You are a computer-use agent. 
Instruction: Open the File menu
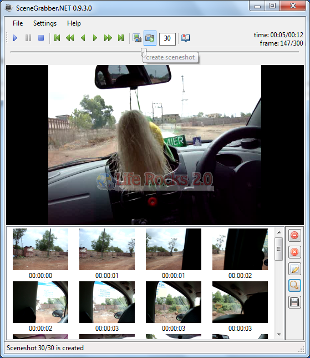(18, 23)
